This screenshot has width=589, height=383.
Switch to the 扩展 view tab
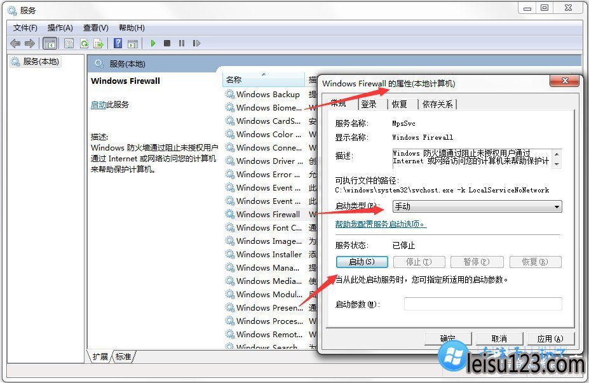100,357
